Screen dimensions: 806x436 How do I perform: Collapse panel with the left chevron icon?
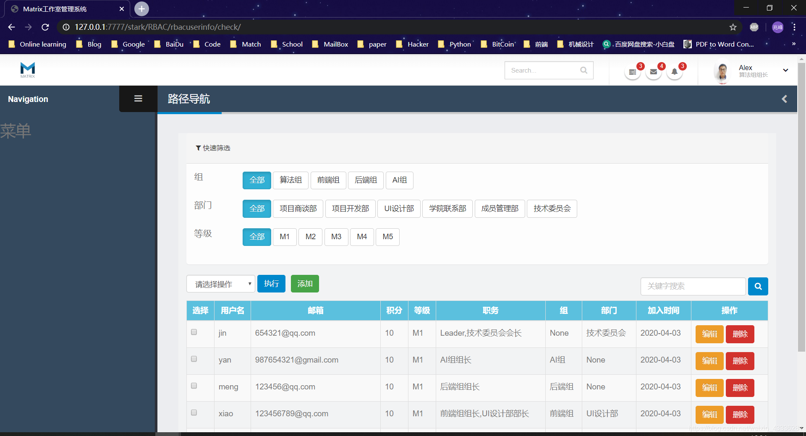pos(784,99)
